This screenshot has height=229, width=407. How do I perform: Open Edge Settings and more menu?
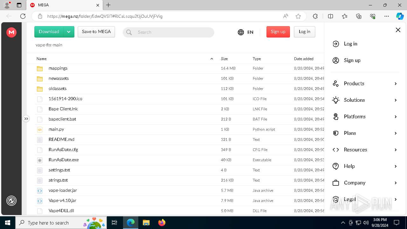point(387,16)
